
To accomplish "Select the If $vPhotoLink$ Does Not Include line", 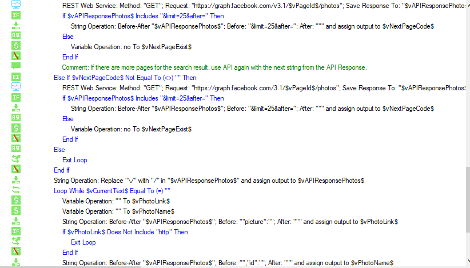I will tap(125, 232).
